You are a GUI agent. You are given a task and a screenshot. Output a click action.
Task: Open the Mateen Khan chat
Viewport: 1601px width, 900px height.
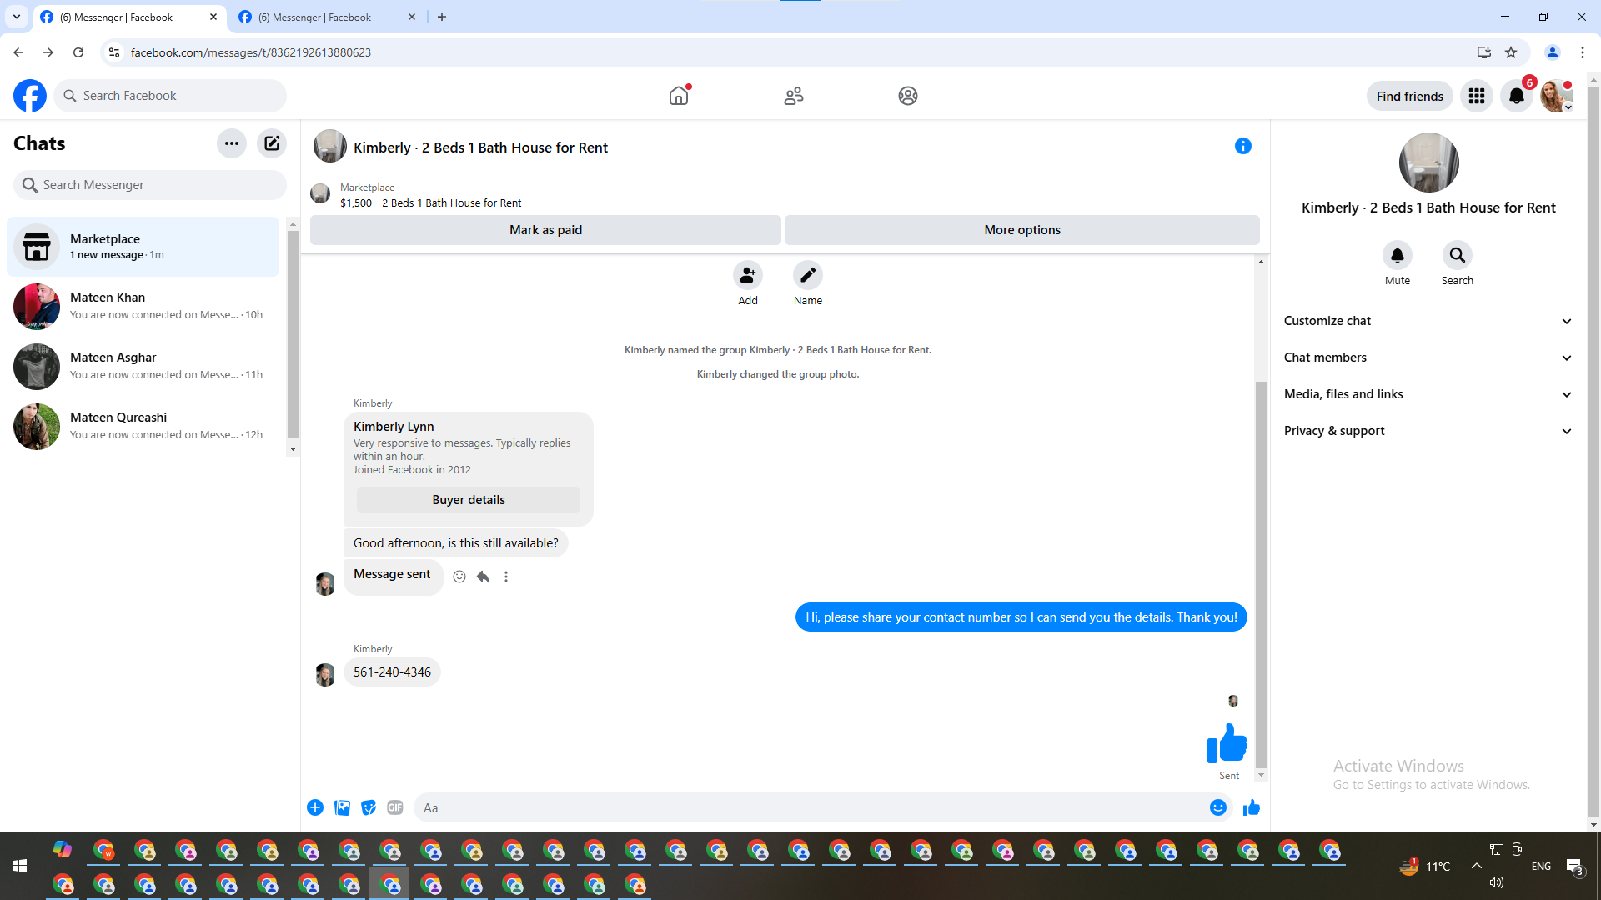point(143,306)
